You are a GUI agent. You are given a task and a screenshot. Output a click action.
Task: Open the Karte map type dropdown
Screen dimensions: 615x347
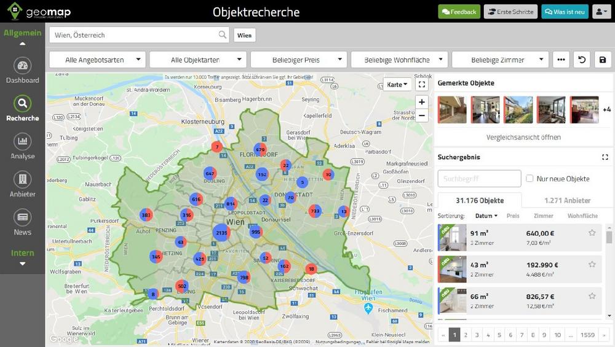pos(397,85)
